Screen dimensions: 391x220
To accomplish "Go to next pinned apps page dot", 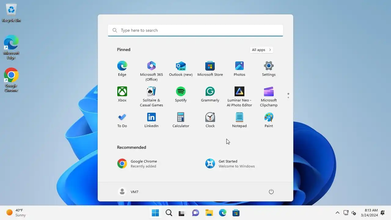I will click(x=288, y=97).
